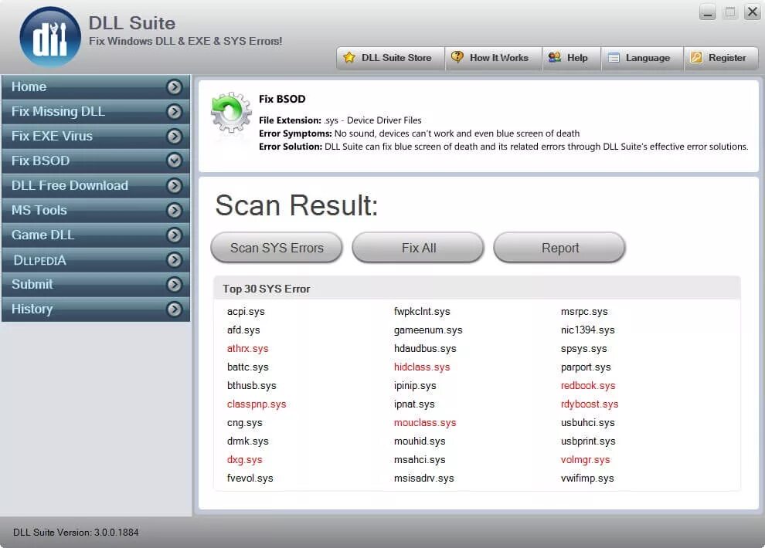
Task: Select nic1394.sys entry
Action: (588, 330)
